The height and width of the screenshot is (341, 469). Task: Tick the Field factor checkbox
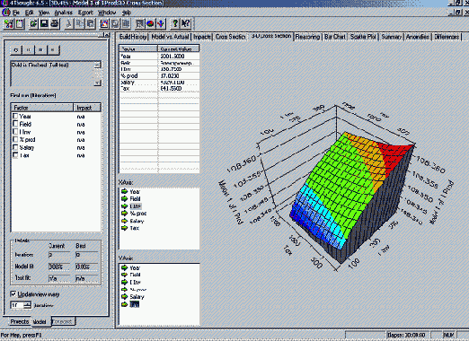coord(15,124)
